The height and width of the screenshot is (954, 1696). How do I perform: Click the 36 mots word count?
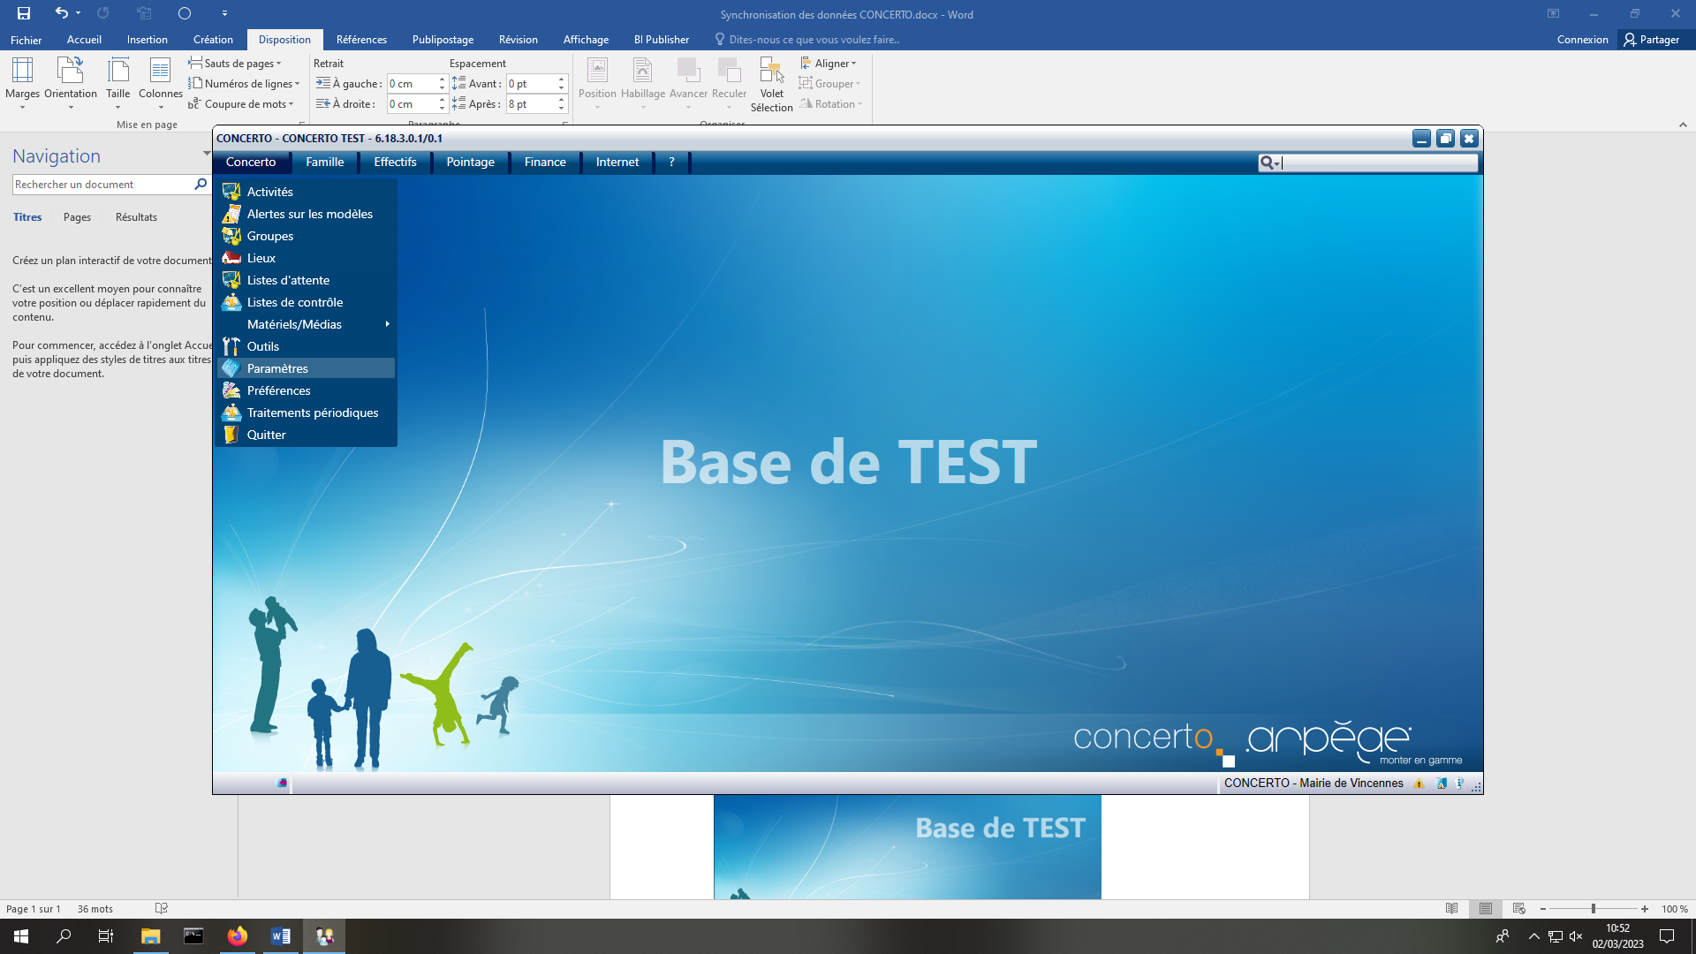[x=95, y=909]
